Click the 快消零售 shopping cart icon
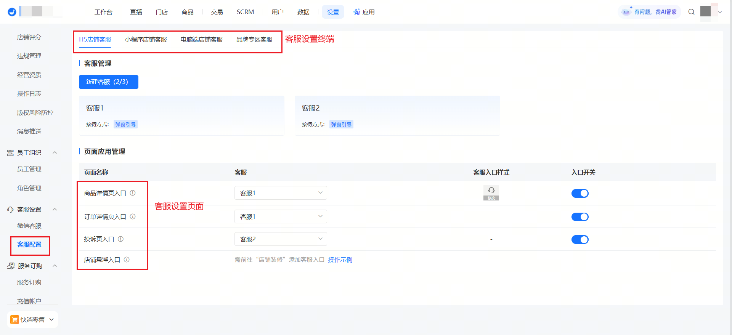 14,319
